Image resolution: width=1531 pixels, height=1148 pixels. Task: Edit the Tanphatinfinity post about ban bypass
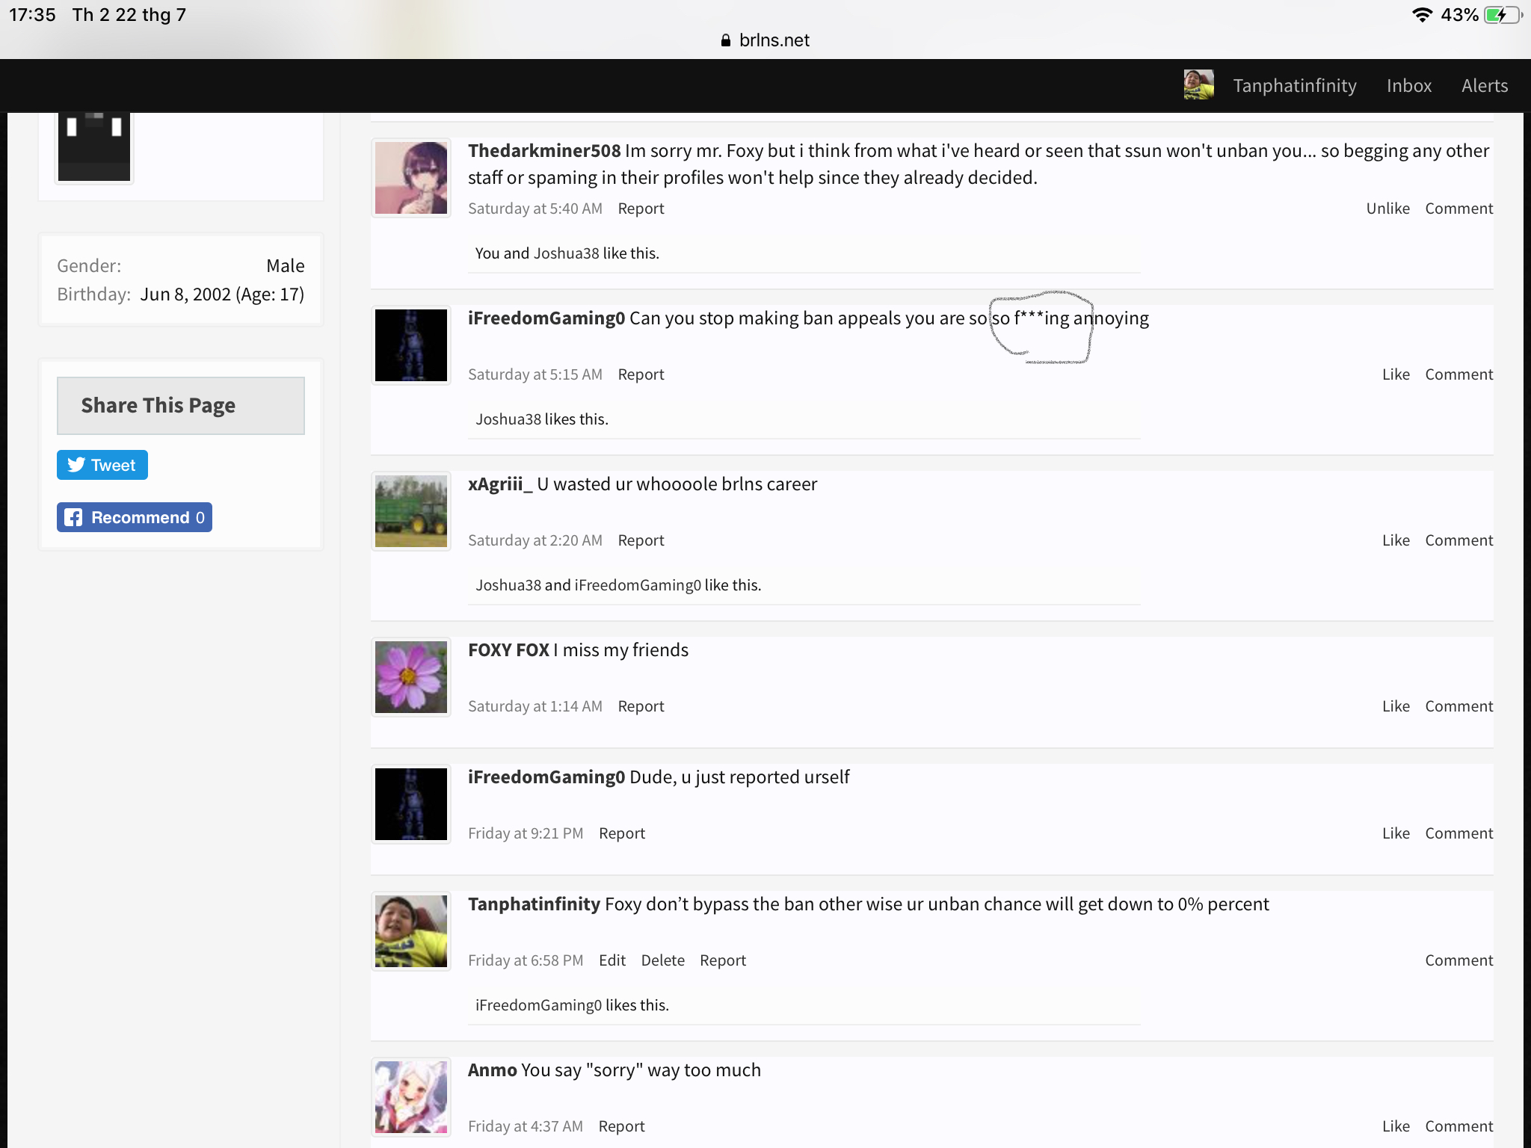click(612, 960)
